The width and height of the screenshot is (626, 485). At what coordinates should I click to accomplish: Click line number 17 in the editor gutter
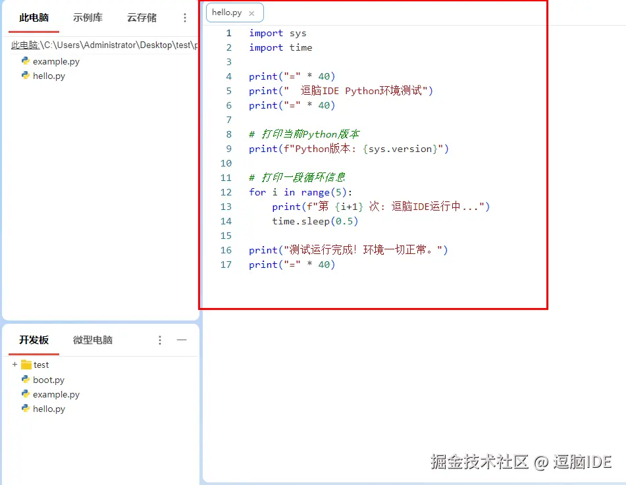pyautogui.click(x=226, y=265)
